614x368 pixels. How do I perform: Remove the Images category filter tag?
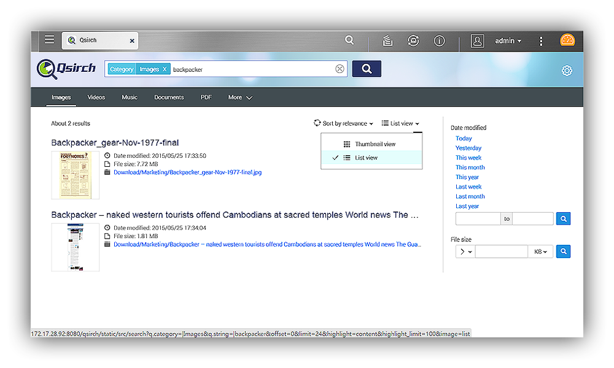(165, 69)
